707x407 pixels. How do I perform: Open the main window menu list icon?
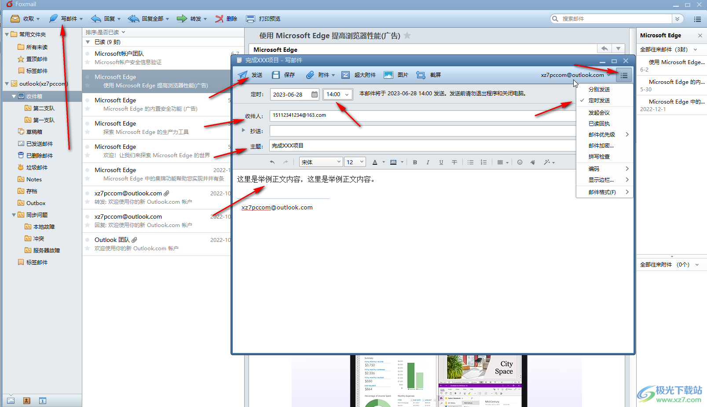tap(697, 19)
